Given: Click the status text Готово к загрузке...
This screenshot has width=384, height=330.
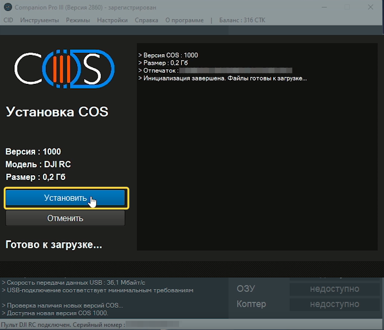Looking at the screenshot, I should coord(54,245).
